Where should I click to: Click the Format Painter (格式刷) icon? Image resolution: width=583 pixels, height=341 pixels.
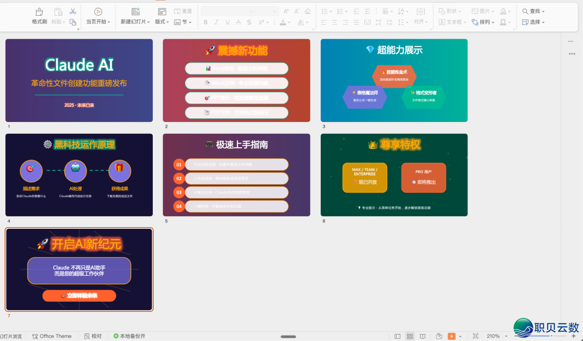[x=39, y=12]
